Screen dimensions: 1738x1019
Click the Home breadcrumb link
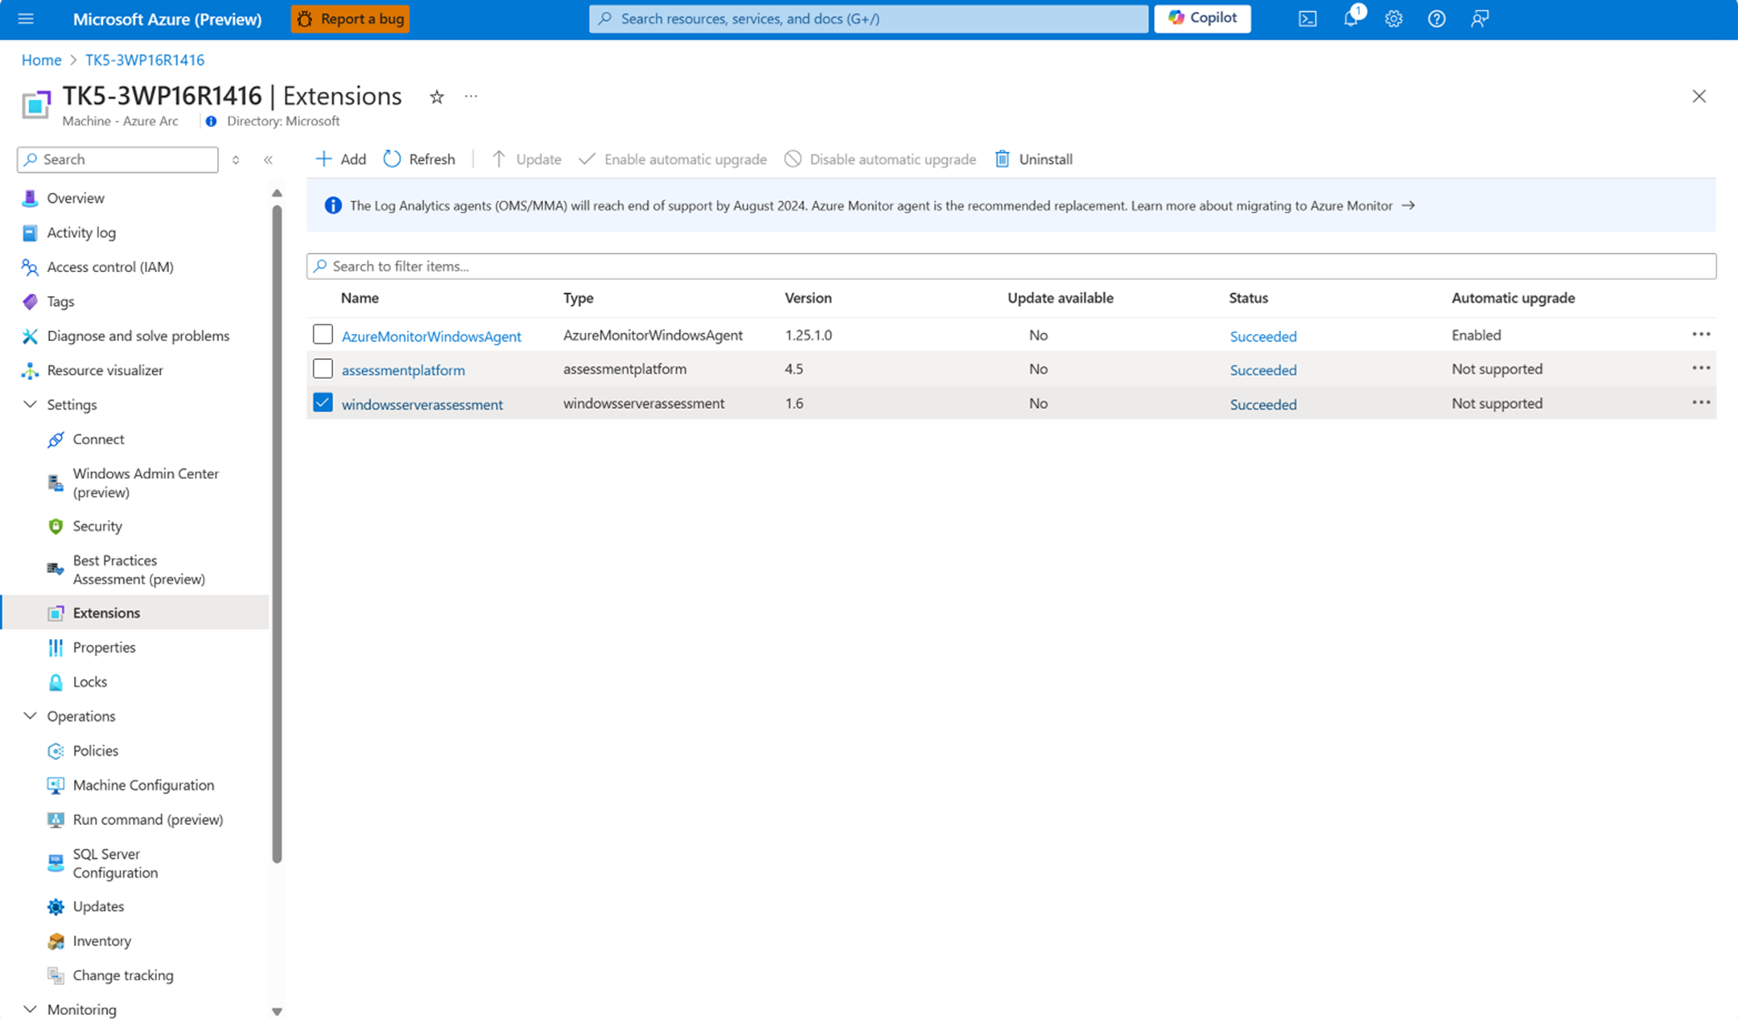click(41, 60)
